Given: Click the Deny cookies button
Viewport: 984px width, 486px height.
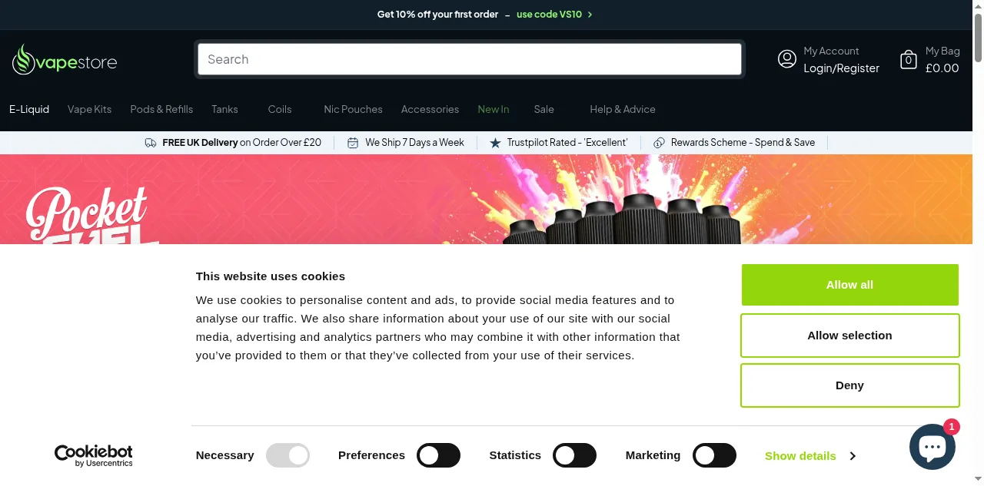Looking at the screenshot, I should pos(849,385).
